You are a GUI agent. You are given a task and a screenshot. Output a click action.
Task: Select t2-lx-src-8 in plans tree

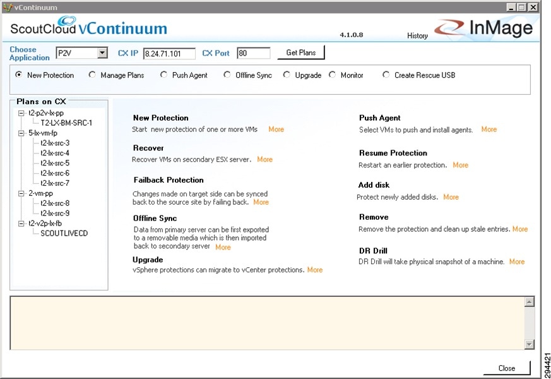click(x=55, y=203)
